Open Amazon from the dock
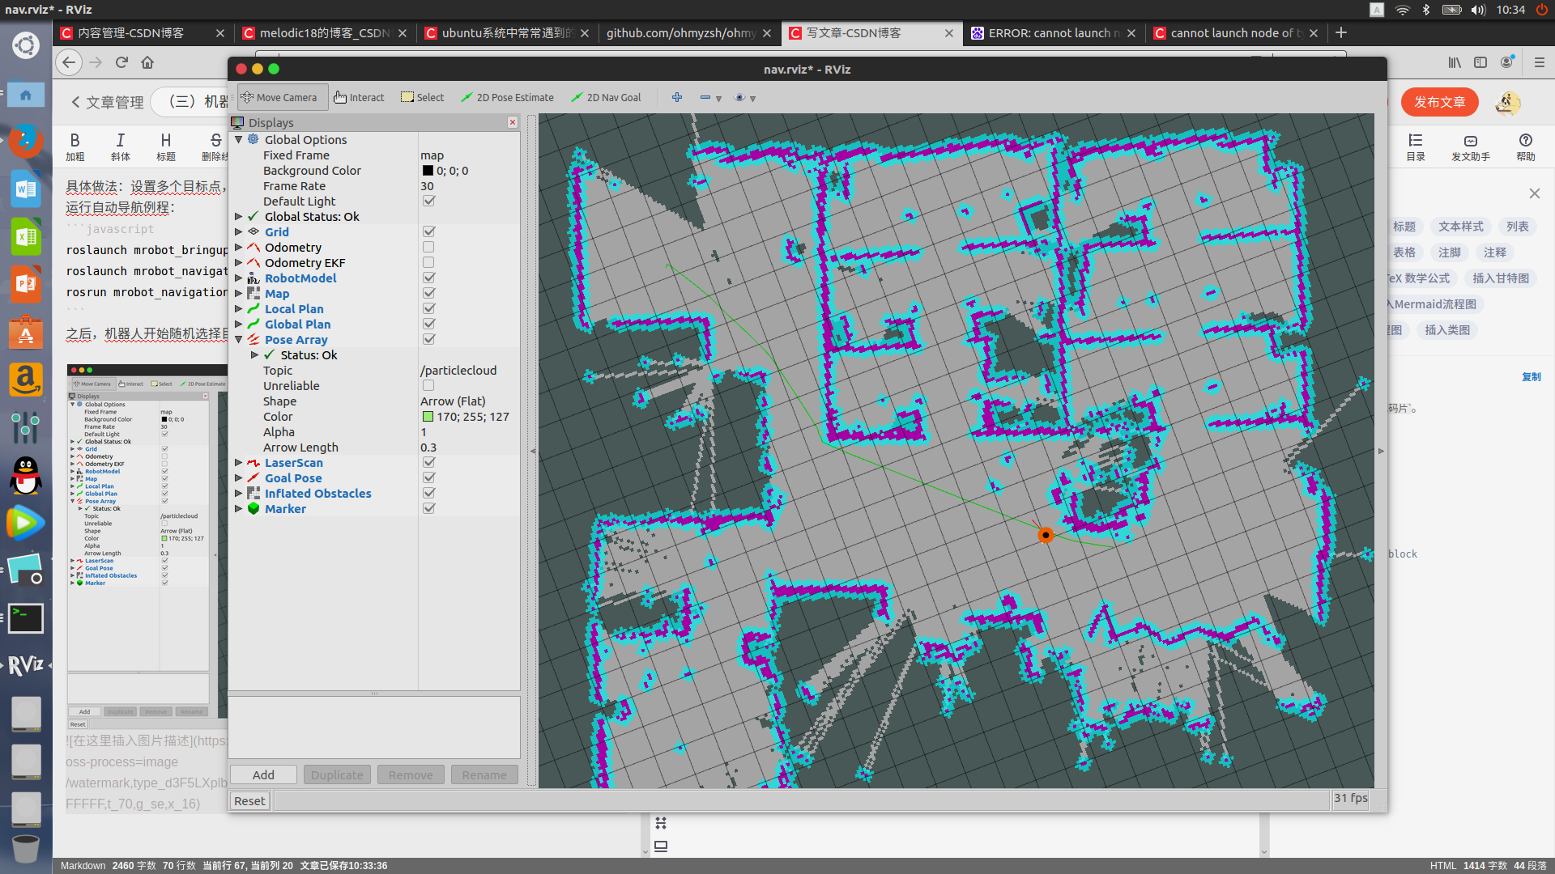This screenshot has width=1555, height=874. click(x=26, y=380)
